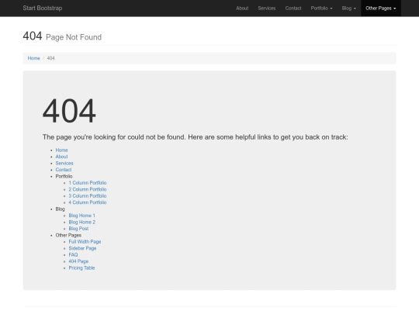The width and height of the screenshot is (419, 314).
Task: Open the Pricing Table link
Action: click(x=81, y=267)
